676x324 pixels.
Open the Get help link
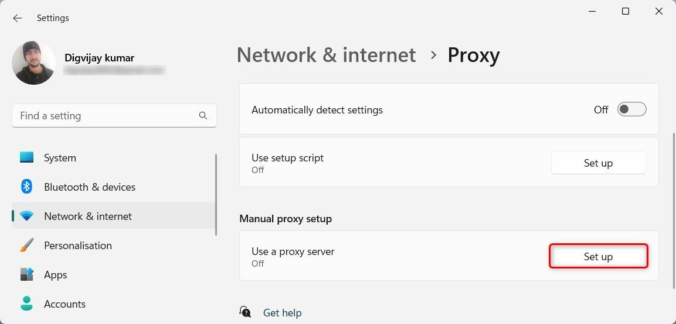(282, 313)
